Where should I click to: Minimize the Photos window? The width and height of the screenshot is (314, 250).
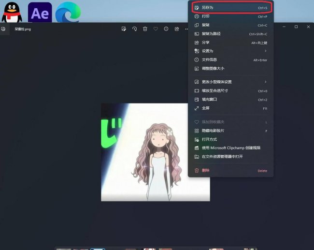[284, 27]
